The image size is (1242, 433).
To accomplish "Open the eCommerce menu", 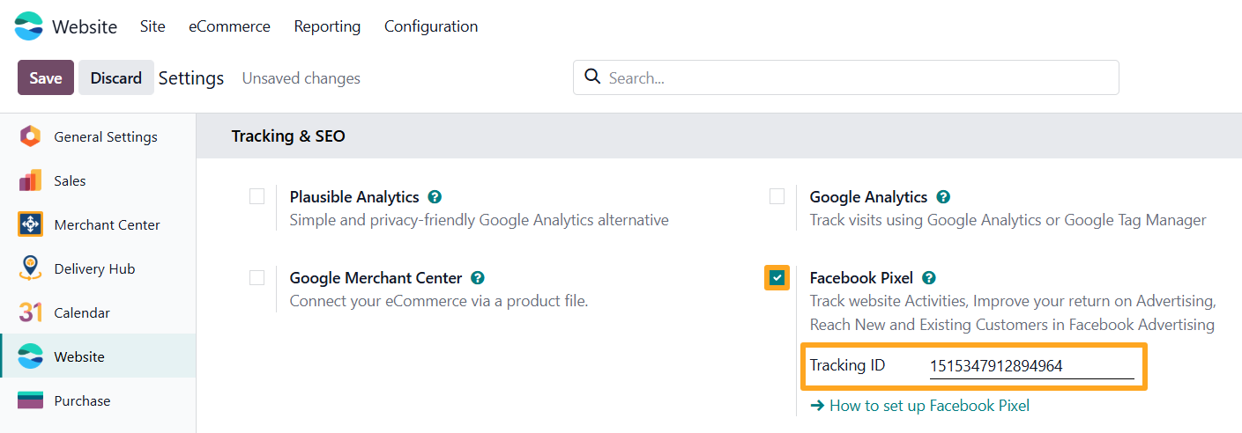I will pyautogui.click(x=229, y=26).
